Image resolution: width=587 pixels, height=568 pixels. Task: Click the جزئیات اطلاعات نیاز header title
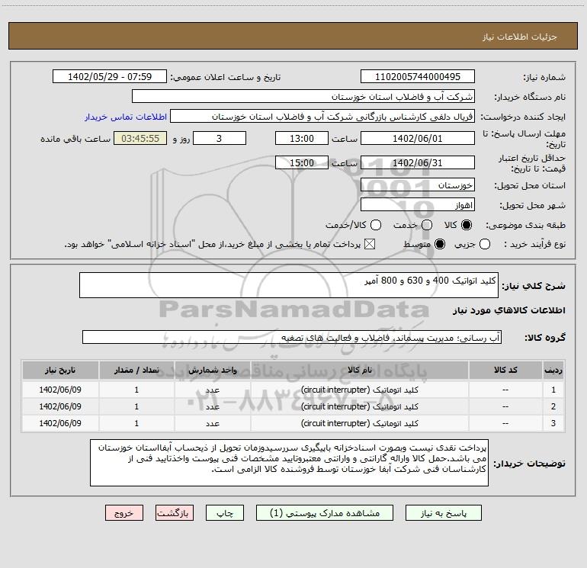[x=520, y=37]
